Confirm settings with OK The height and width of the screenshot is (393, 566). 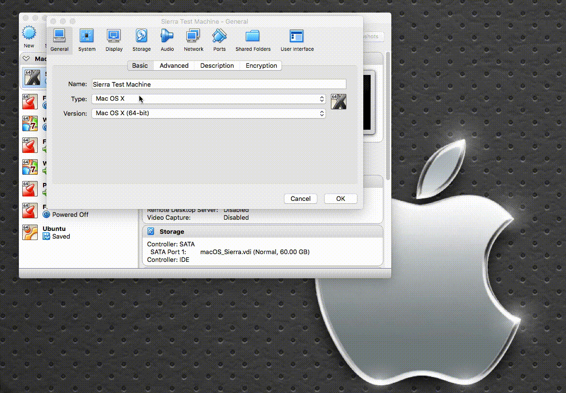tap(341, 198)
